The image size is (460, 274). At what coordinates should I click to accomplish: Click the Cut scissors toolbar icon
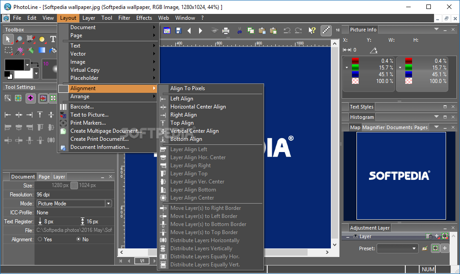pyautogui.click(x=239, y=30)
